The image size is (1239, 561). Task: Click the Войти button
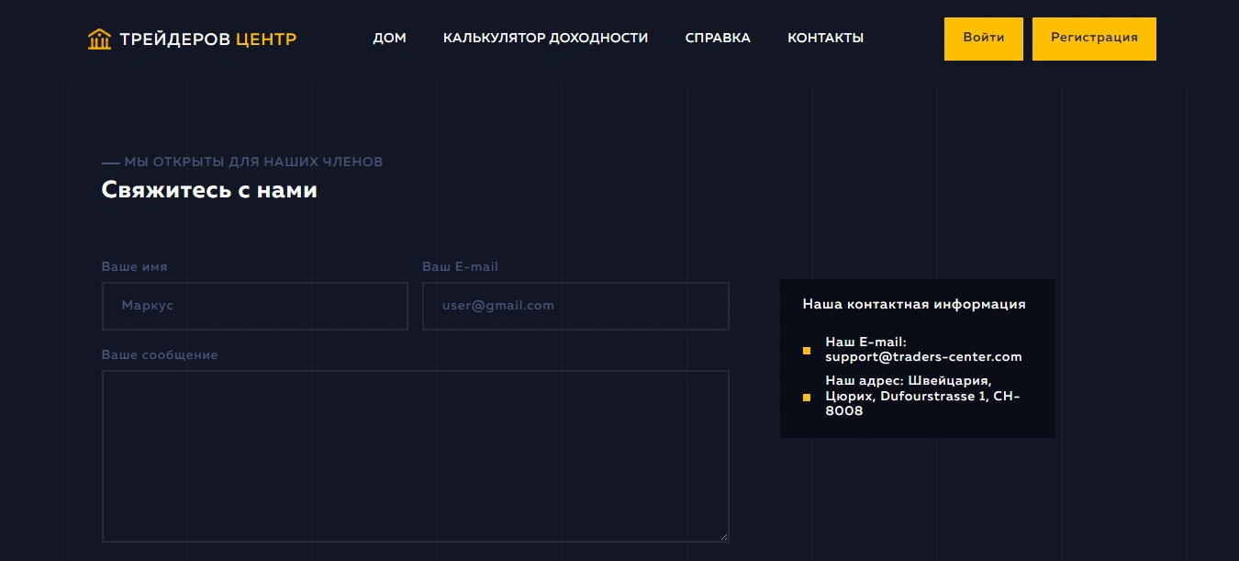(x=984, y=39)
